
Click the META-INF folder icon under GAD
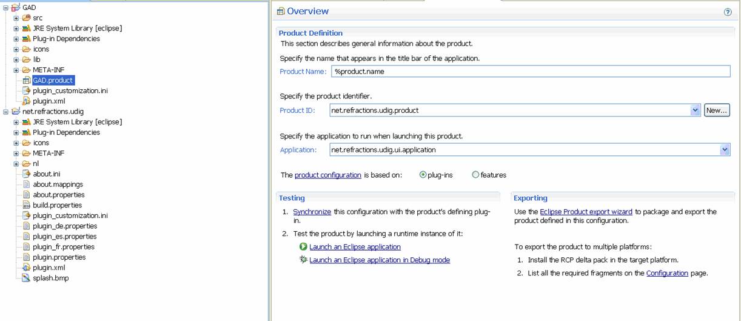27,70
